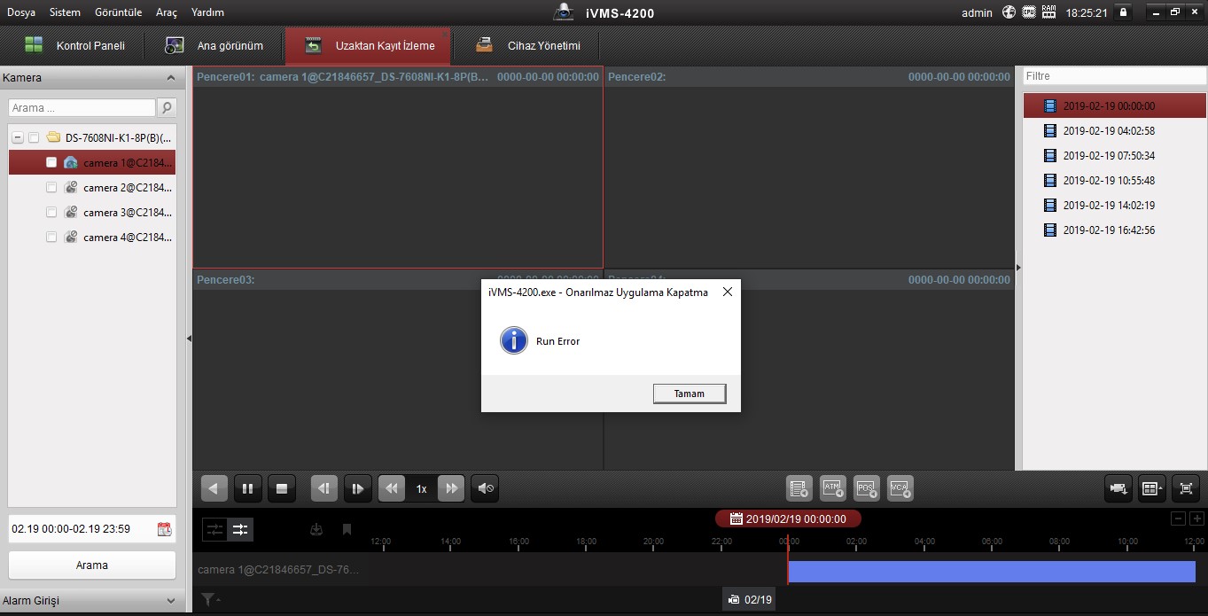Screen dimensions: 1208x616
Task: Click the reverse playback button
Action: coord(214,488)
